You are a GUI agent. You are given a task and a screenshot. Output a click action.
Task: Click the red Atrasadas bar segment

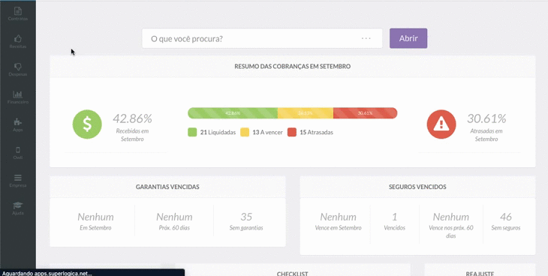click(366, 112)
